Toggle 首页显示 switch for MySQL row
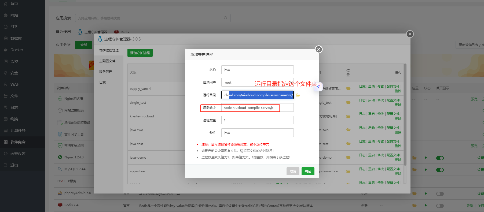484x212 pixels. [x=440, y=170]
